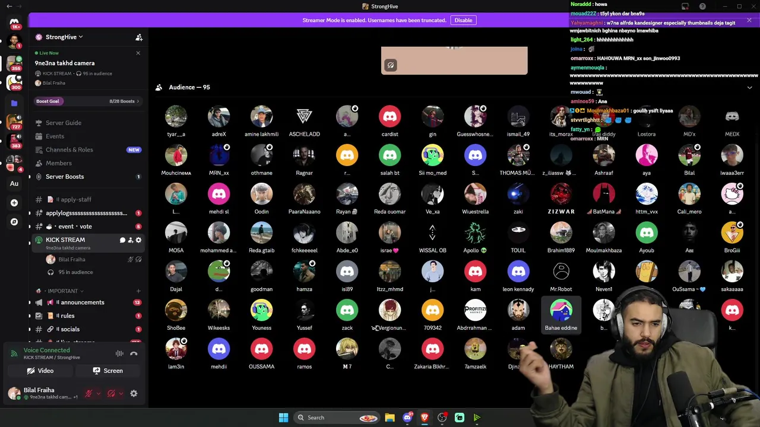
Task: Collapse the IMPORTANT category
Action: point(61,291)
